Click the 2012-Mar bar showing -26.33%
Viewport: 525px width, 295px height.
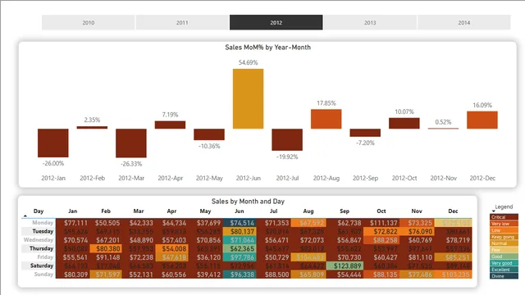131,143
